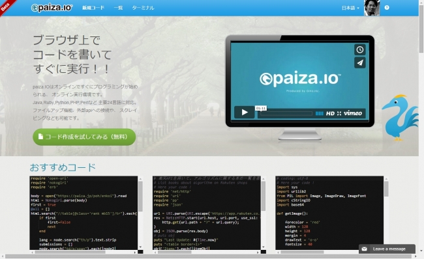Open the help question mark icon
This screenshot has height=259, width=424.
click(x=387, y=8)
